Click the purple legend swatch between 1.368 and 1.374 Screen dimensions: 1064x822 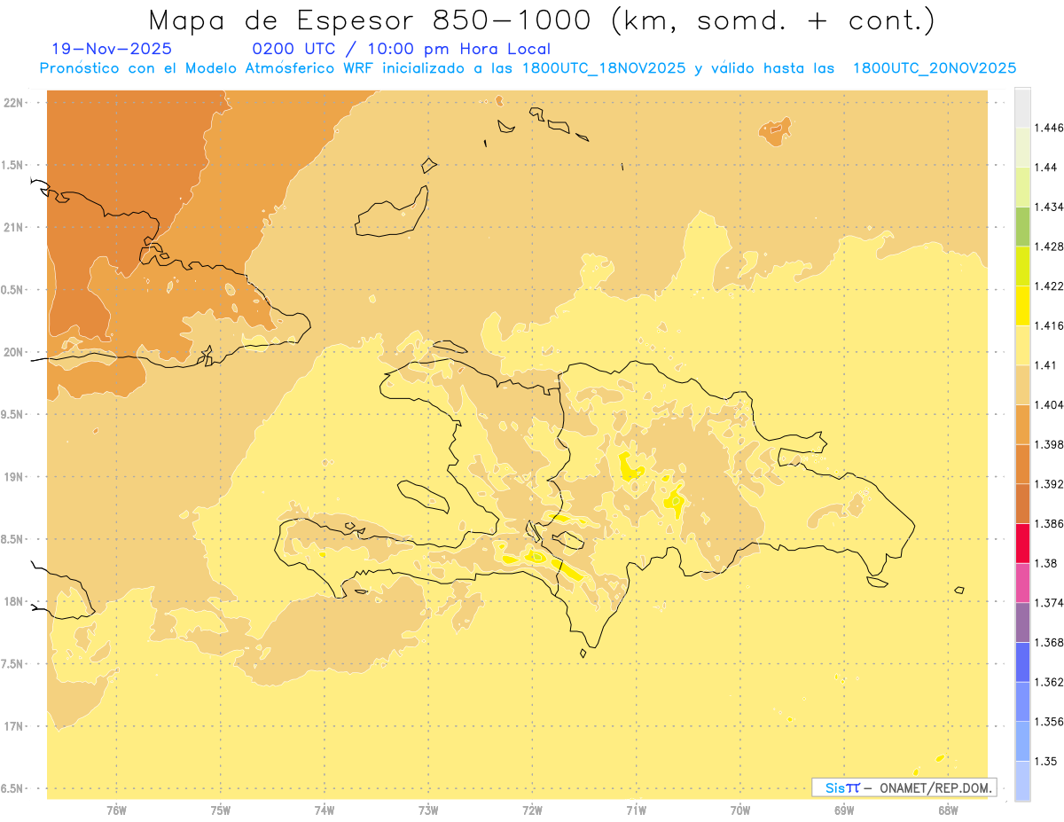click(x=1022, y=622)
